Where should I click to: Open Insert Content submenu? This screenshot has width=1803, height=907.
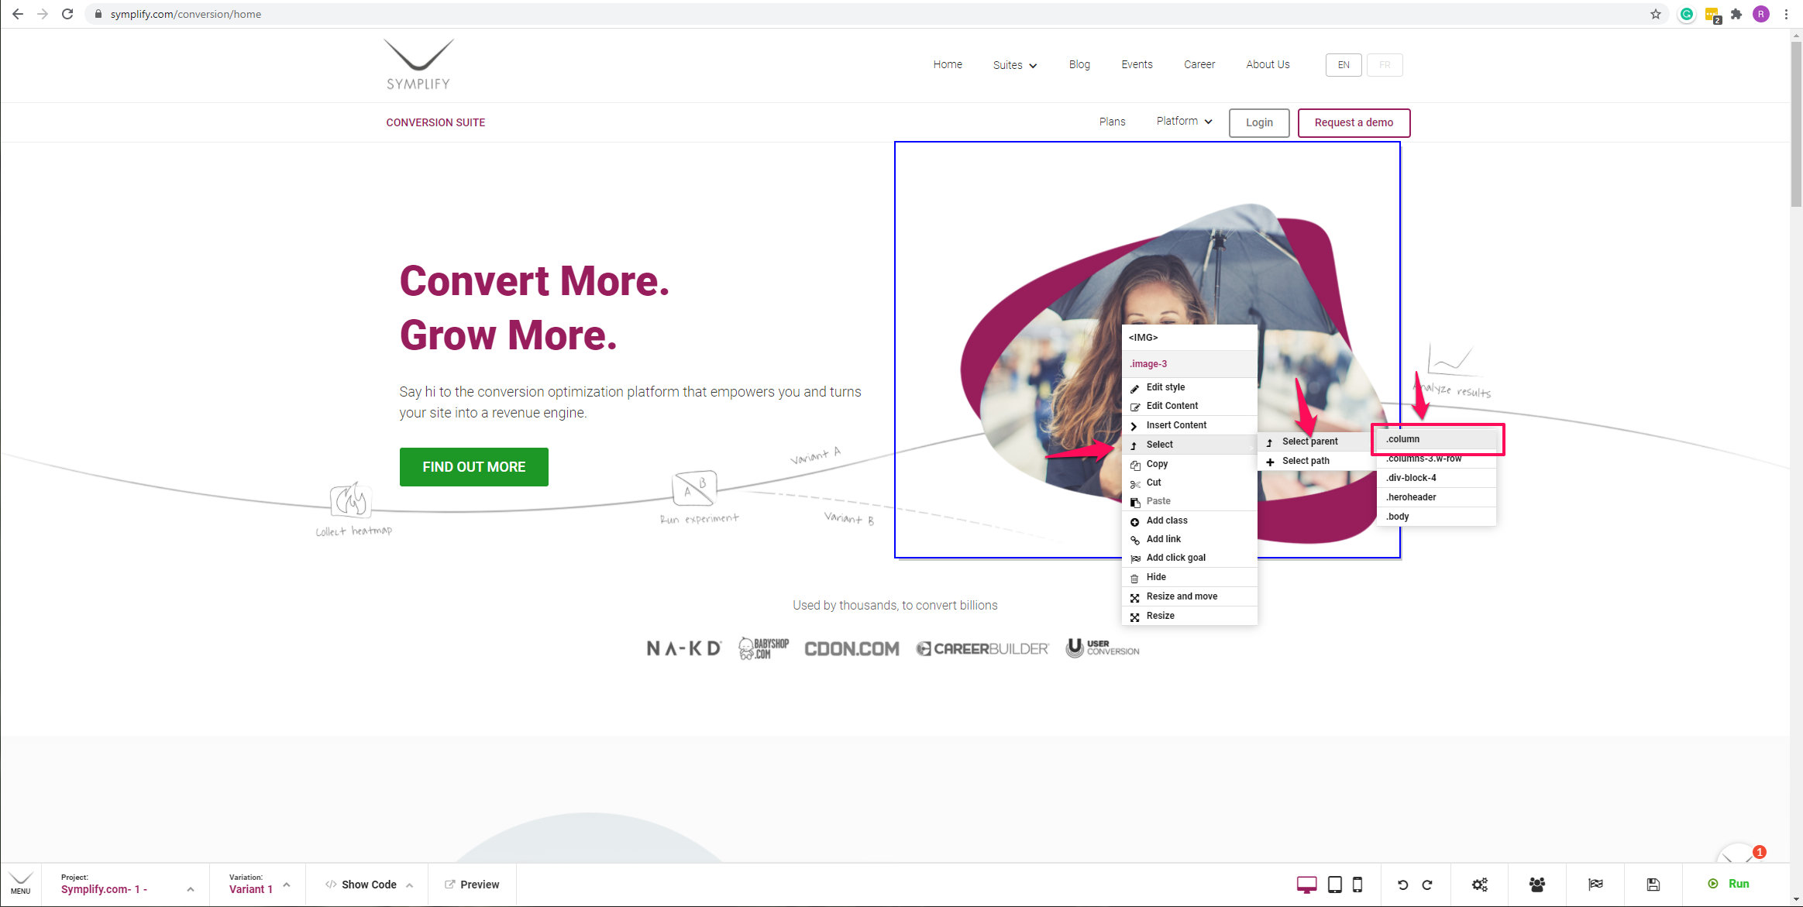[1189, 425]
